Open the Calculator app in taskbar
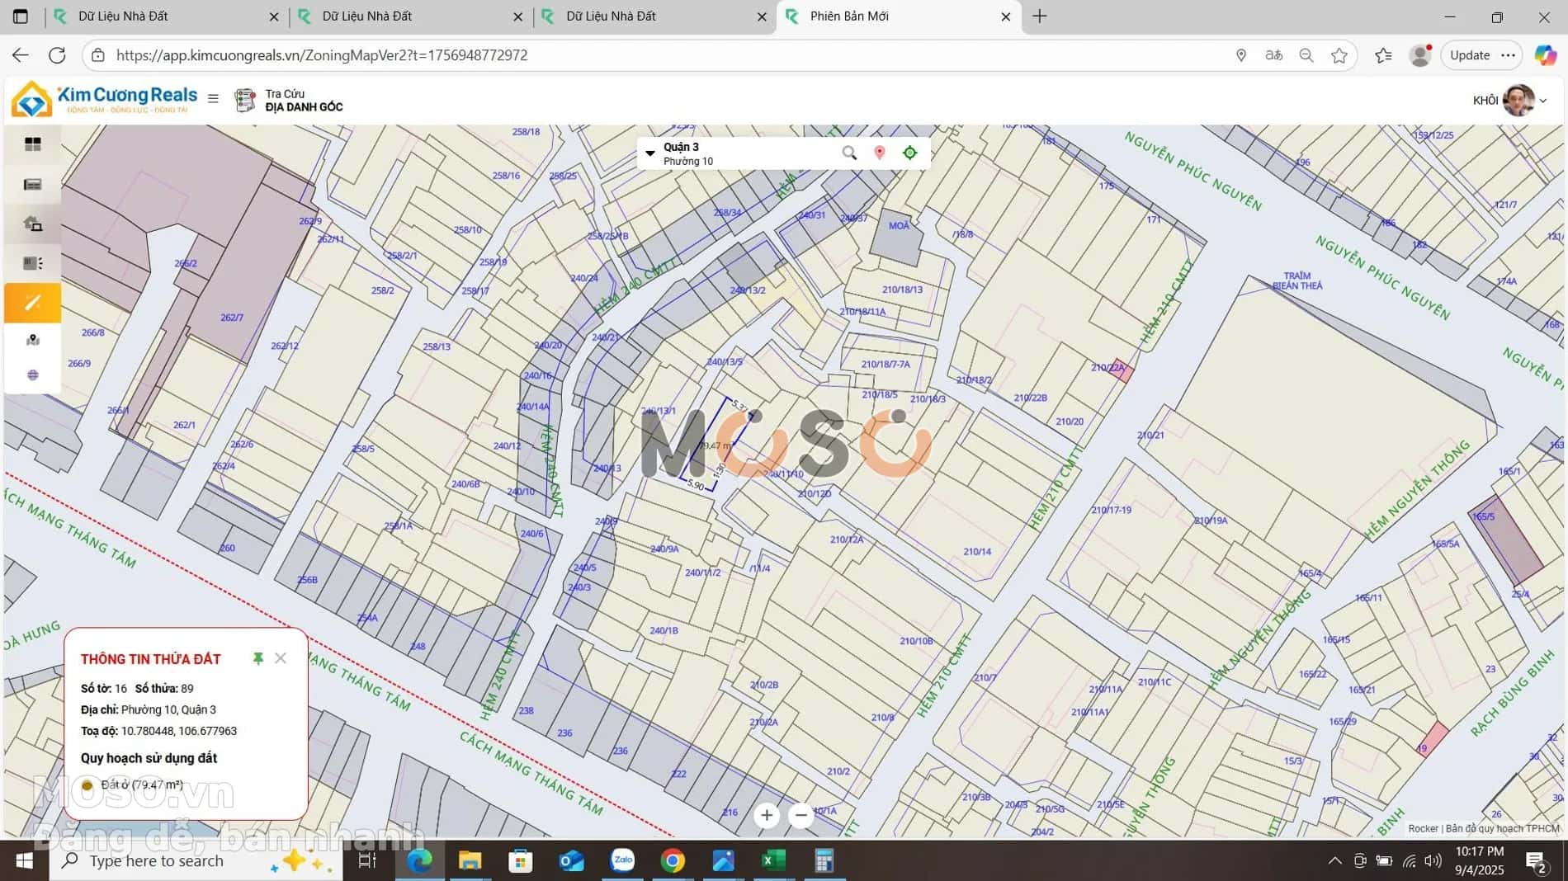Screen dimensions: 1568x881 click(824, 861)
